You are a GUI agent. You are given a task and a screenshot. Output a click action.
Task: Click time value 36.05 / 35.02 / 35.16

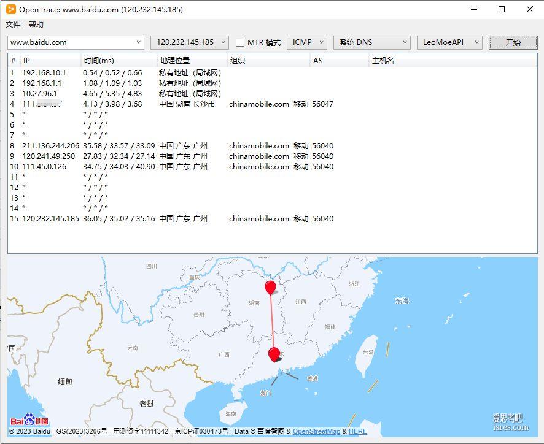119,219
